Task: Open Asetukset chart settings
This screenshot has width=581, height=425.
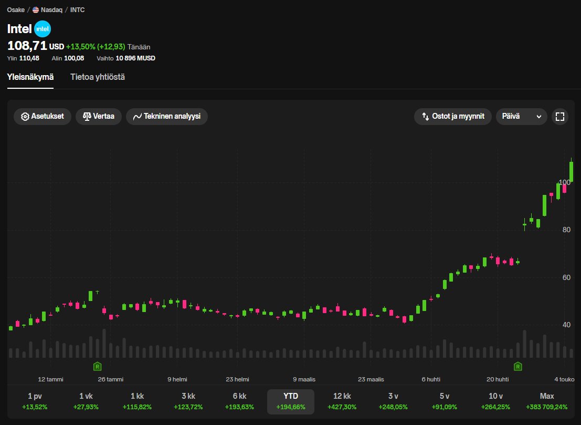Action: click(x=42, y=117)
